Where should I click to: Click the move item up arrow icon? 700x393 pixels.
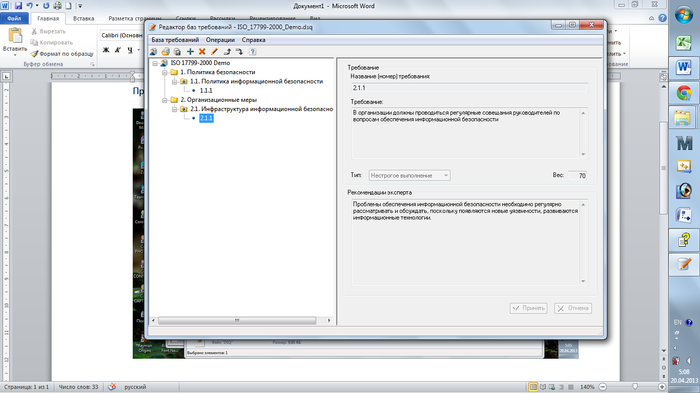click(x=228, y=51)
